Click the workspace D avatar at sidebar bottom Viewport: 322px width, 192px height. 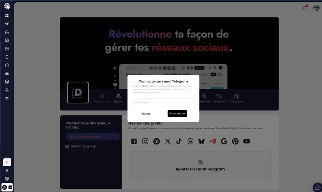click(4, 187)
